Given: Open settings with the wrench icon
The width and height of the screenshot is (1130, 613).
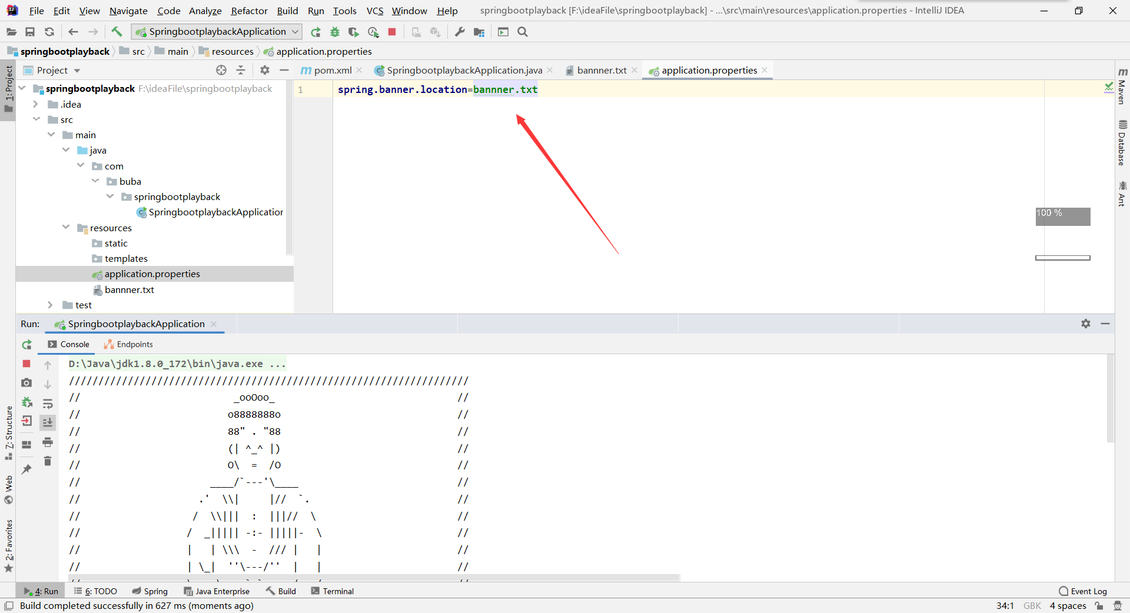Looking at the screenshot, I should tap(460, 32).
